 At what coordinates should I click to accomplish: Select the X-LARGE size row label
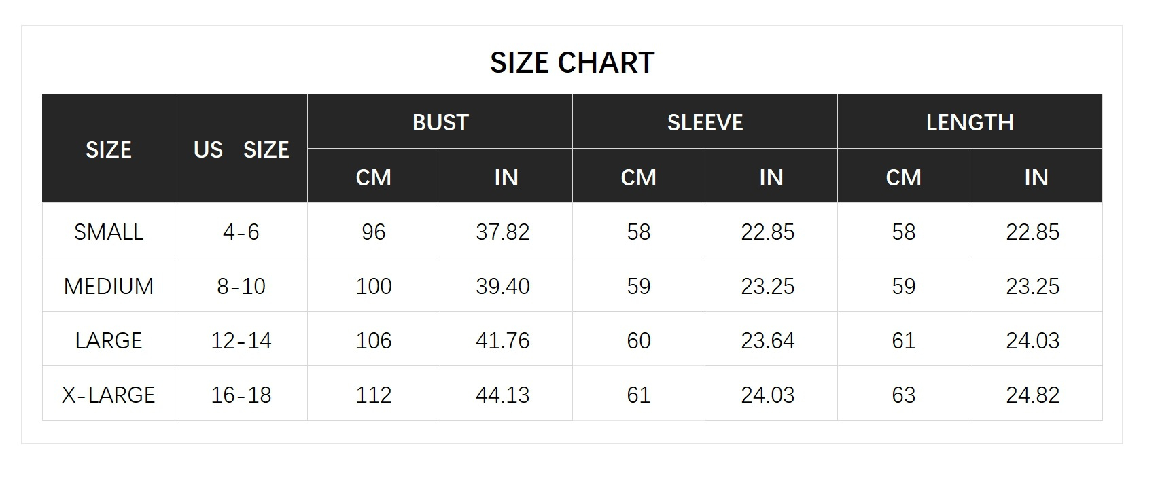click(109, 395)
